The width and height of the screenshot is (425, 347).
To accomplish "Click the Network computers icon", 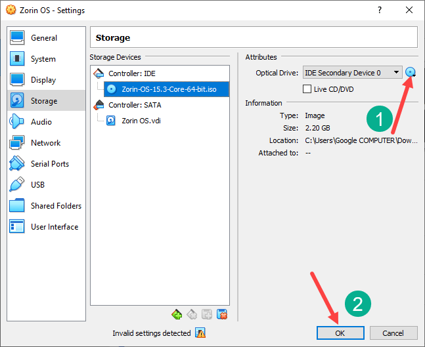I will click(17, 142).
